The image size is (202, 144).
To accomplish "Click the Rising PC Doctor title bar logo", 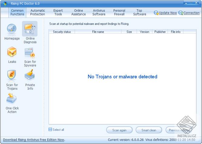I will click(5, 4).
